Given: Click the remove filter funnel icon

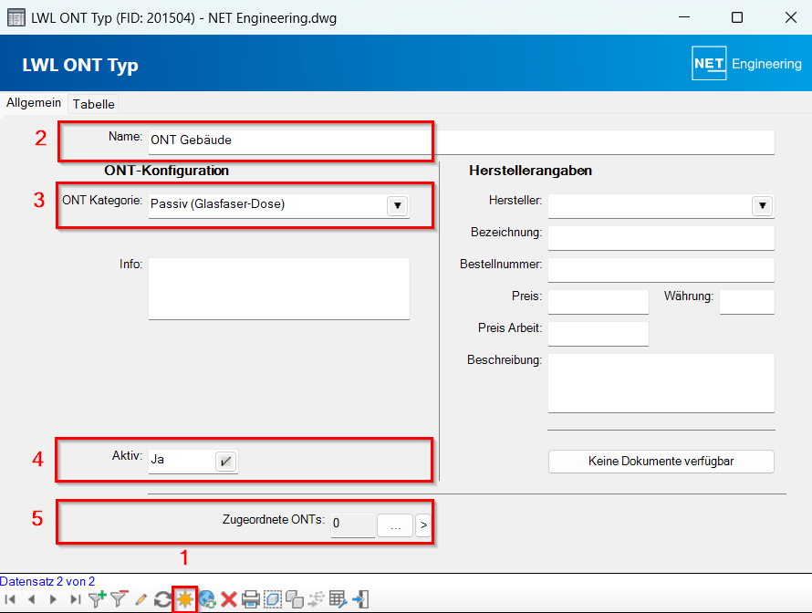Looking at the screenshot, I should coord(119,599).
